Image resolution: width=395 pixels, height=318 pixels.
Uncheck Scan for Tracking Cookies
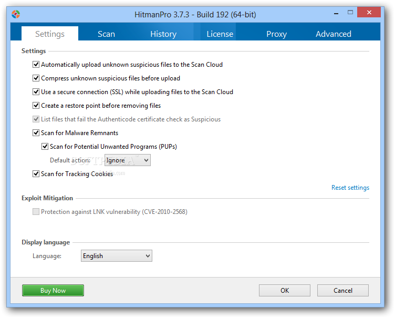click(x=36, y=174)
